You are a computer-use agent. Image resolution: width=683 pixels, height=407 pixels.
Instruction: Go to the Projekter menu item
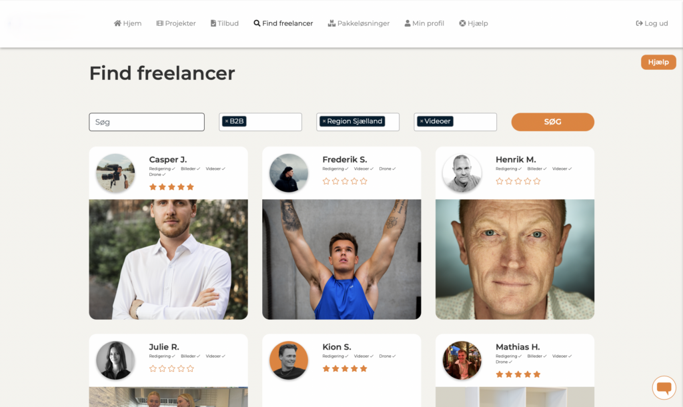point(176,23)
